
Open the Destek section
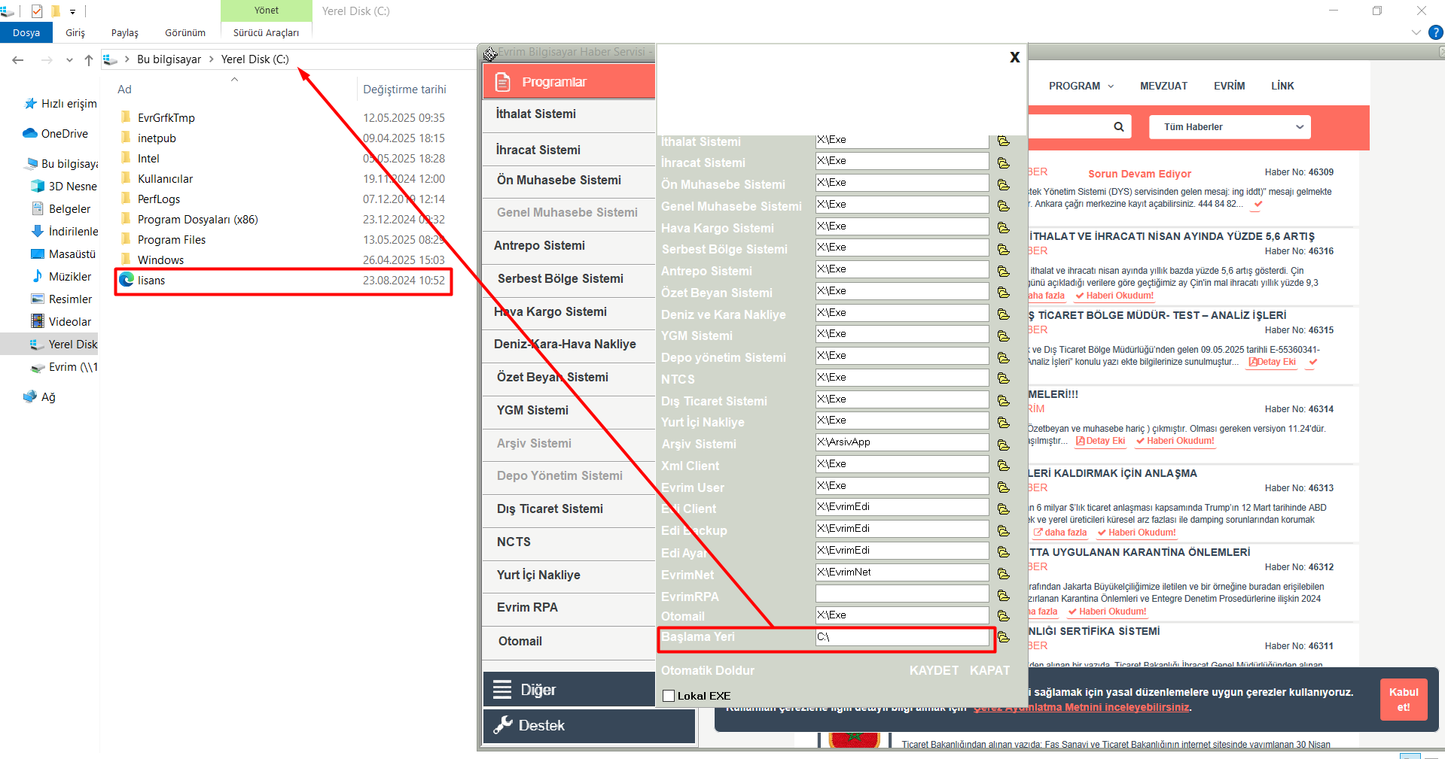pos(588,725)
